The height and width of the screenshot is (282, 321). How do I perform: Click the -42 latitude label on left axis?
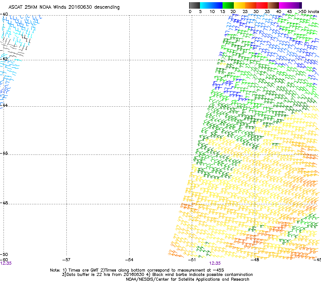click(x=4, y=59)
